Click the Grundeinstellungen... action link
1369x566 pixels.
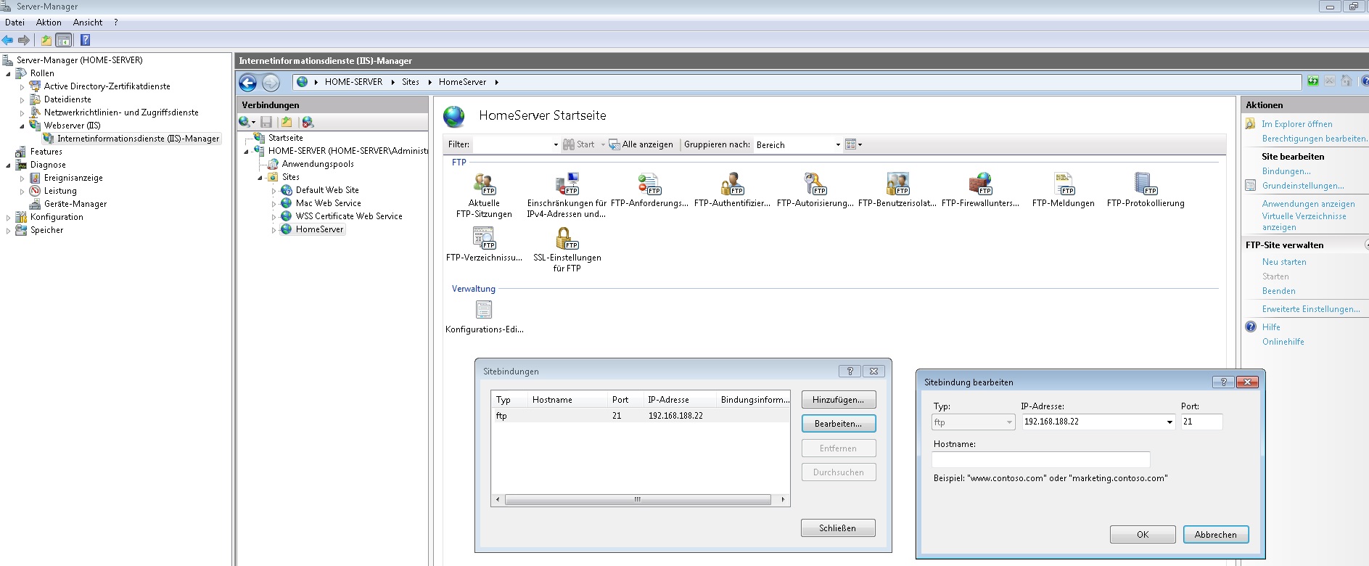point(1303,186)
